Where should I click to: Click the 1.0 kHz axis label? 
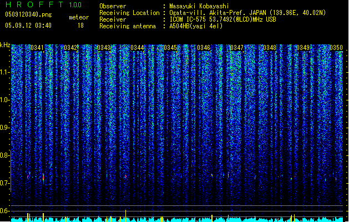coord(5,100)
